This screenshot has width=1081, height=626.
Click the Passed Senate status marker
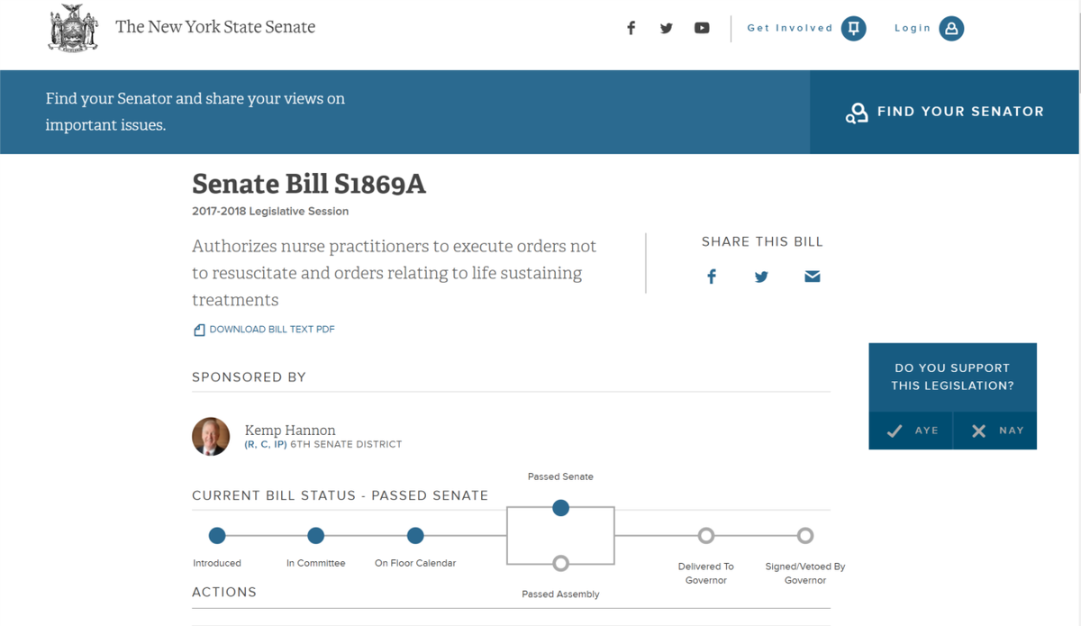[x=560, y=508]
